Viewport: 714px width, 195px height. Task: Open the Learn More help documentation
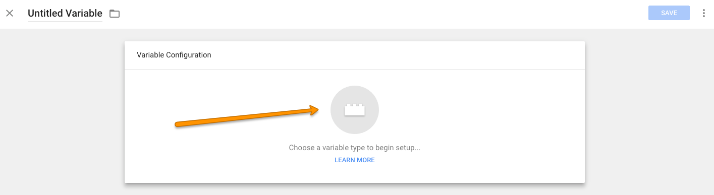[355, 160]
